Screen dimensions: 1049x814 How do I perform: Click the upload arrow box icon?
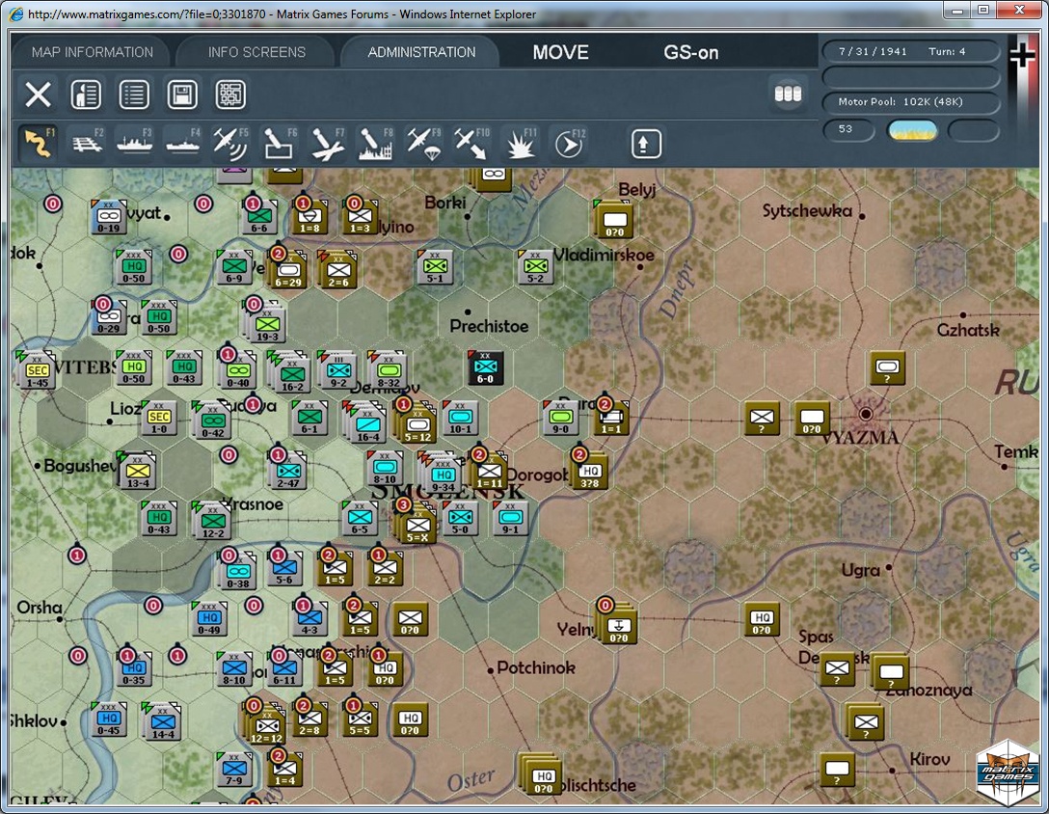(x=645, y=144)
